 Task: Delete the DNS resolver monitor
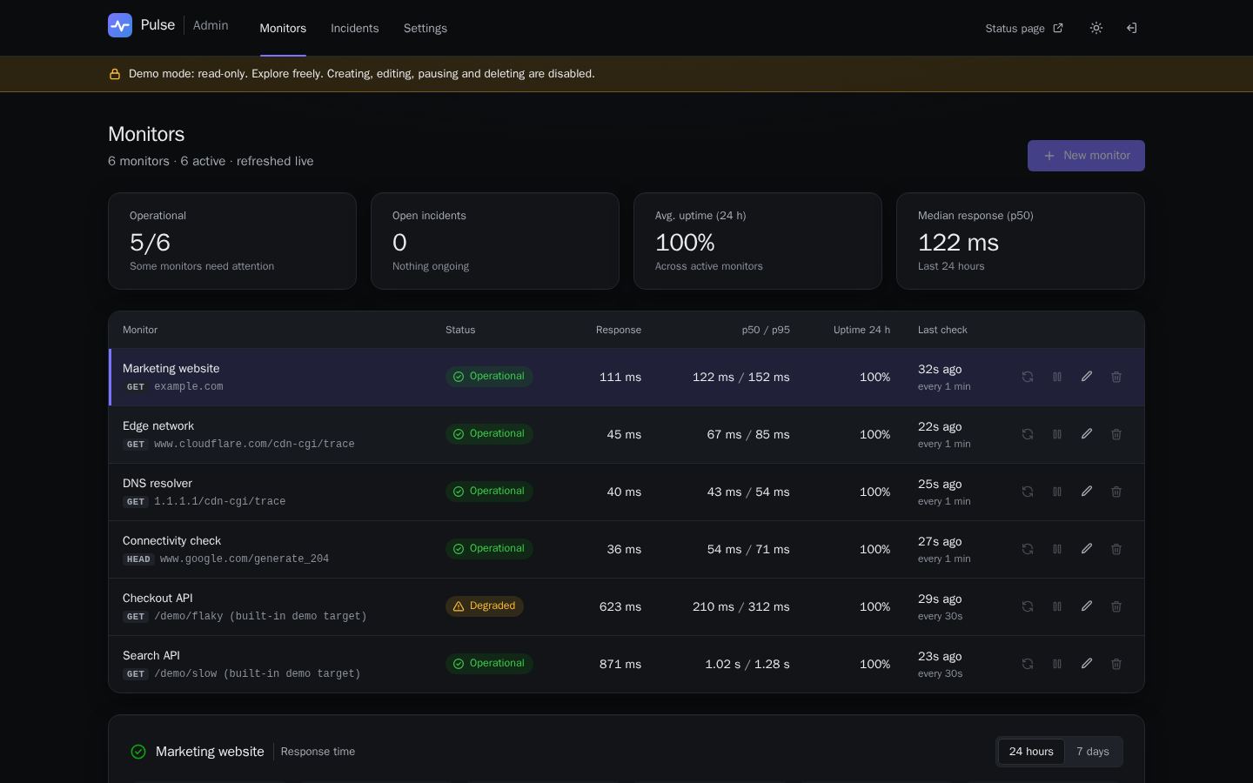click(1116, 492)
